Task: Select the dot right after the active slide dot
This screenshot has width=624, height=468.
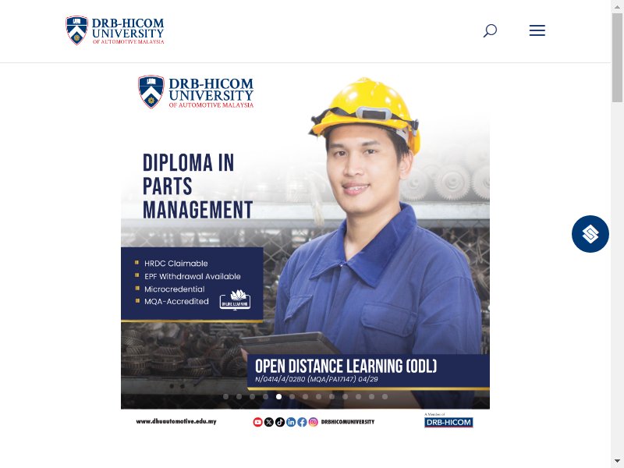Action: (292, 396)
